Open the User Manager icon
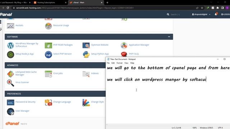The image size is (230, 129). (x=10, y=111)
